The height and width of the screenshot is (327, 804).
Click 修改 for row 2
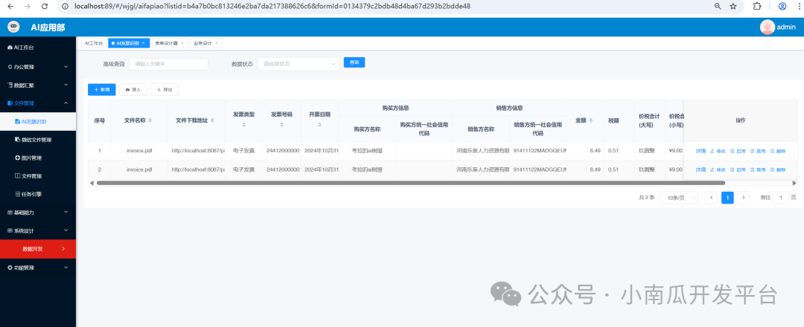[x=718, y=169]
